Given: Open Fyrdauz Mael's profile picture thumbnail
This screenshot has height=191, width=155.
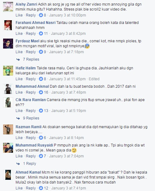Looking at the screenshot, I should tap(8, 44).
